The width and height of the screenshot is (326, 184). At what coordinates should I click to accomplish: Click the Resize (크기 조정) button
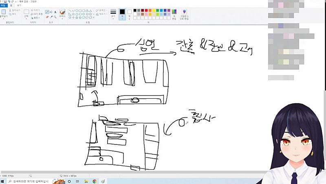tap(37, 14)
